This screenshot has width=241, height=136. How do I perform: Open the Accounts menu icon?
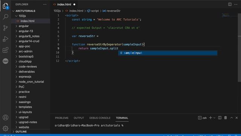coord(6,117)
